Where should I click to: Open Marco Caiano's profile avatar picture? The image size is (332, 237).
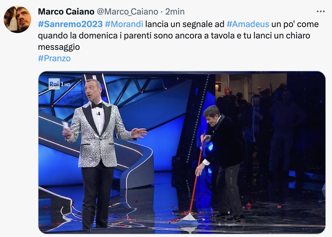pos(17,19)
